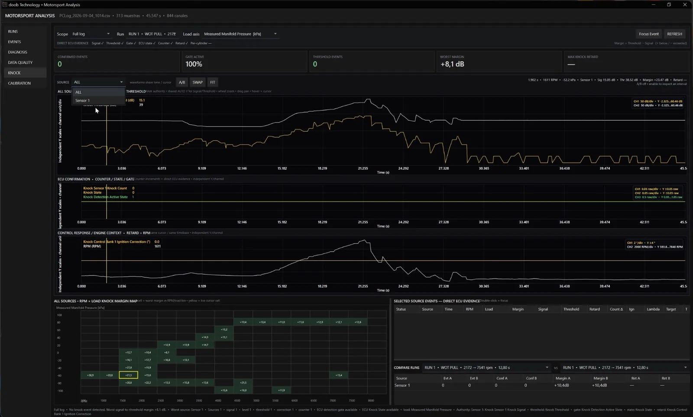Viewport: 693px width, 417px height.
Task: Click +10,4dB under Margin A
Action: [562, 385]
